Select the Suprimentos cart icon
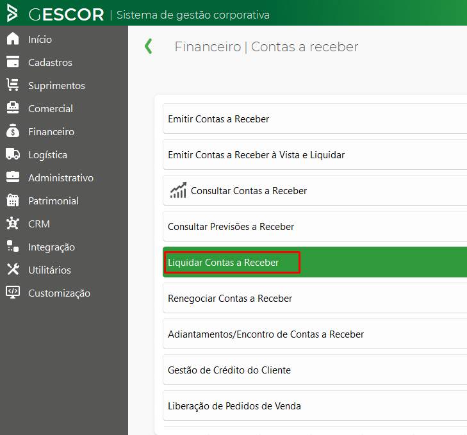 tap(13, 85)
